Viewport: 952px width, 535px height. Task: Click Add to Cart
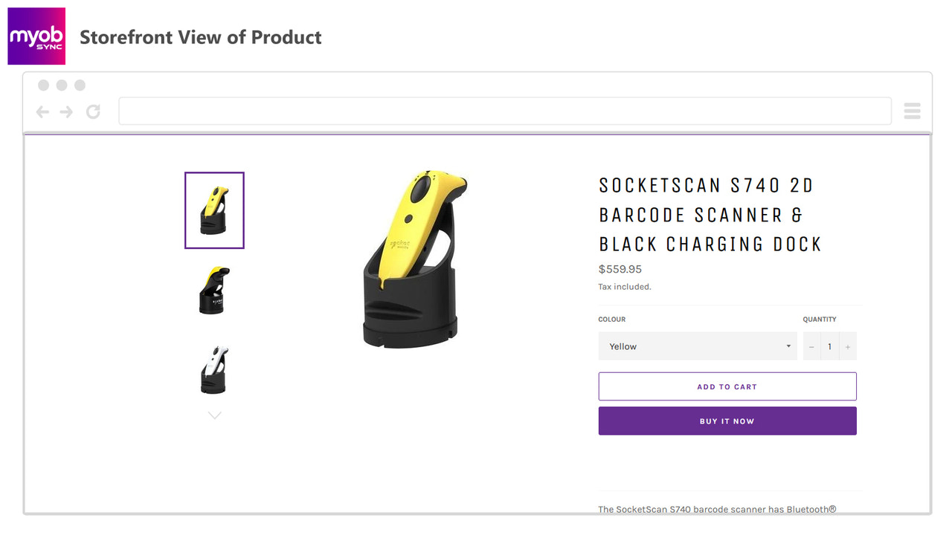pyautogui.click(x=727, y=386)
